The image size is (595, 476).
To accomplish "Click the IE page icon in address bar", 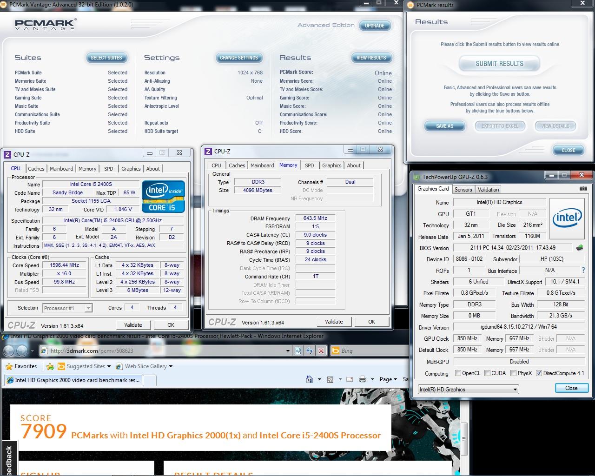I will tap(44, 351).
